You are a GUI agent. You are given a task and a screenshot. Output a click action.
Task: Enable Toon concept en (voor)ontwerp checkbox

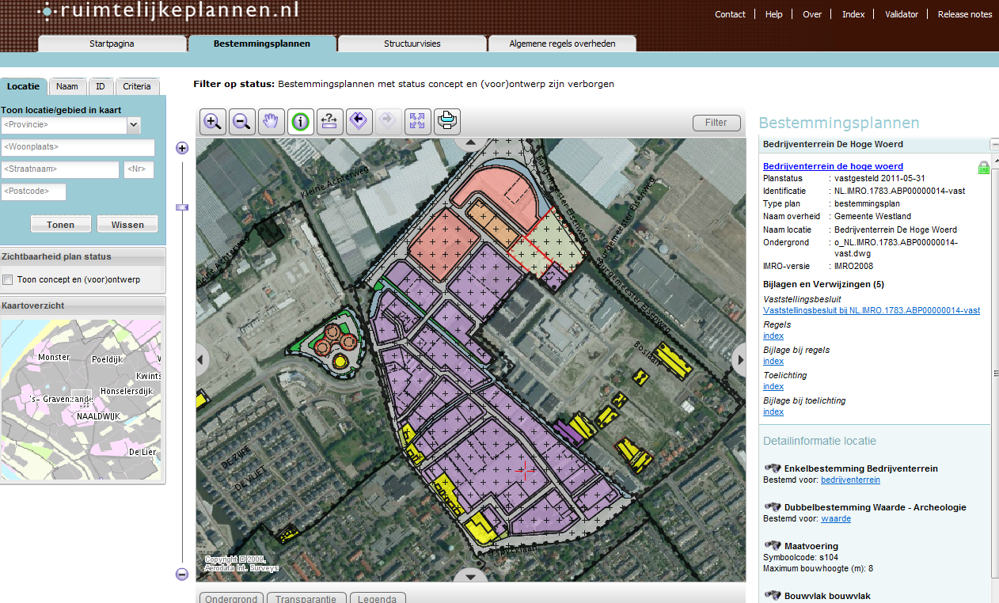point(8,279)
